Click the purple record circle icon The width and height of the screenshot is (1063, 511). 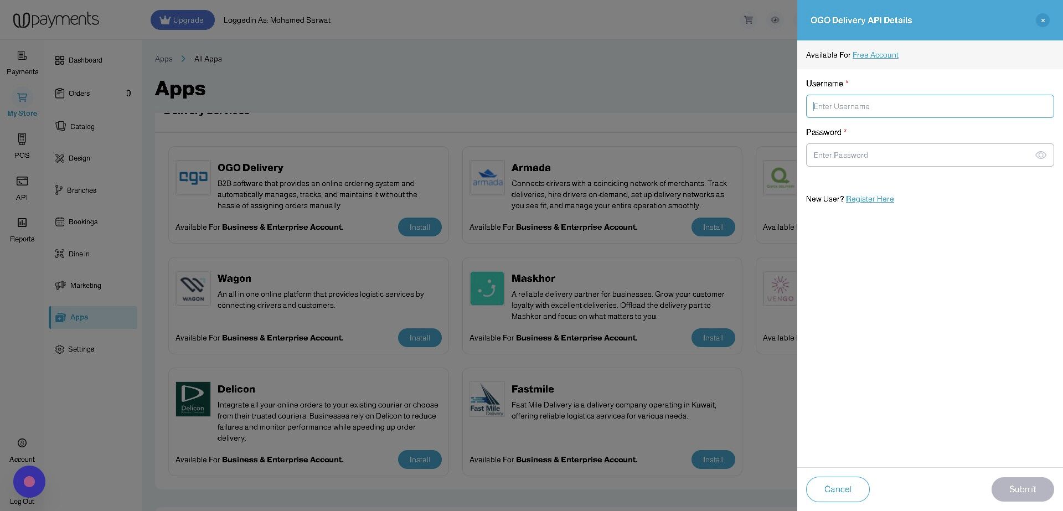(x=29, y=482)
